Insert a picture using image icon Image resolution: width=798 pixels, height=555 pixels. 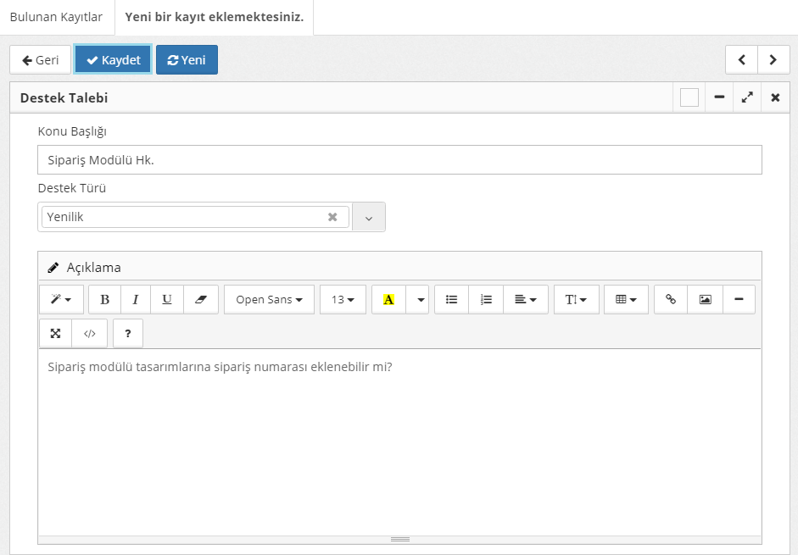[705, 299]
